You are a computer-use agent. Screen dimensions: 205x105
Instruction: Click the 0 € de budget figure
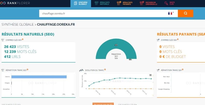pos(172,57)
